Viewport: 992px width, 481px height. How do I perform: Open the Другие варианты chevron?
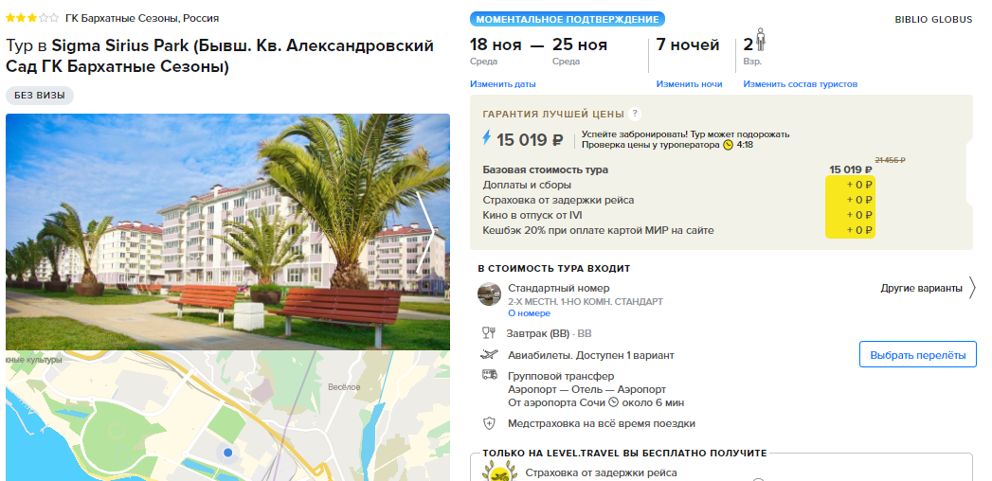click(973, 288)
